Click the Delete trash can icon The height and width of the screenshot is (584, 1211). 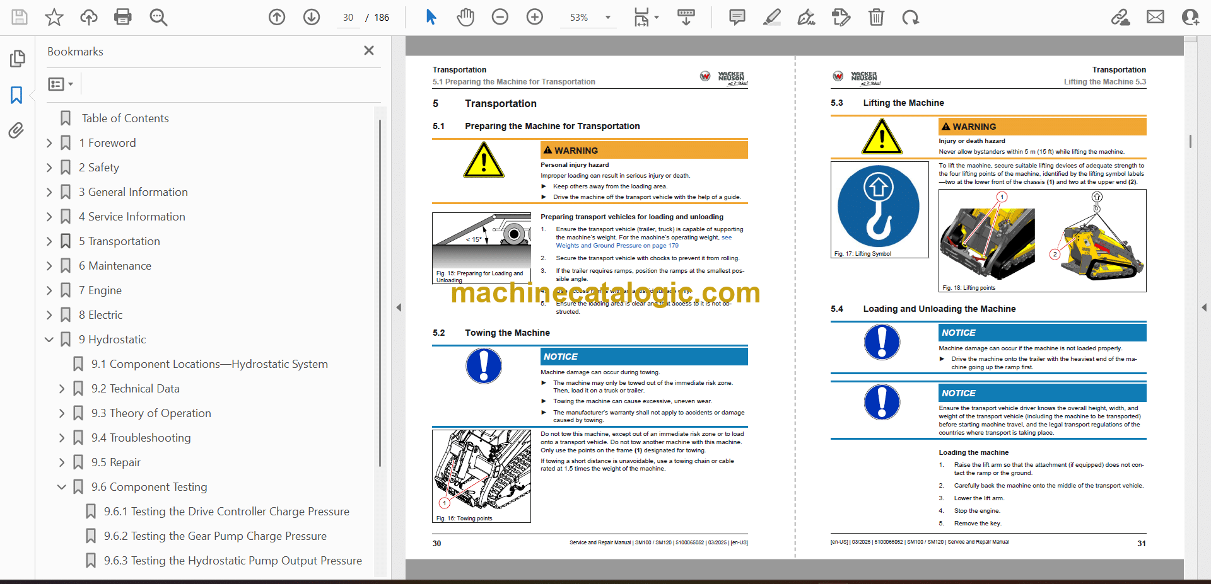click(x=876, y=17)
